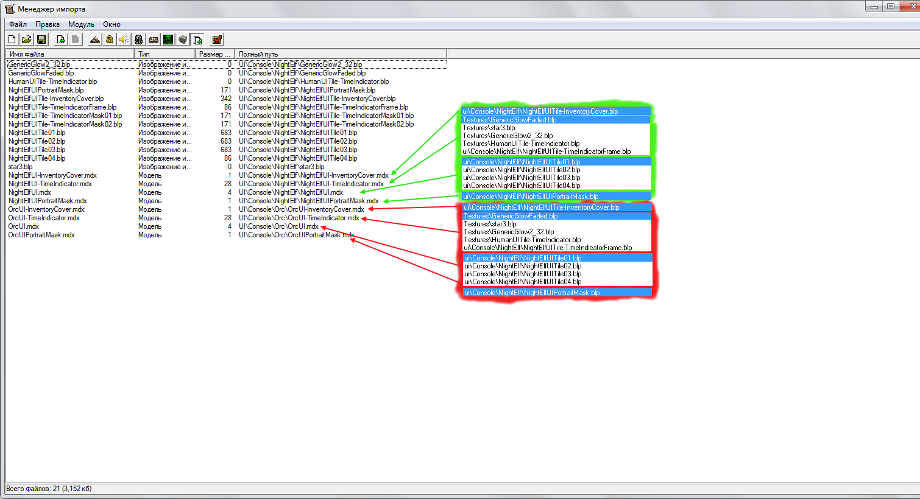This screenshot has height=499, width=920.
Task: Maximize the Менеджер импорта window
Action: tap(890, 6)
